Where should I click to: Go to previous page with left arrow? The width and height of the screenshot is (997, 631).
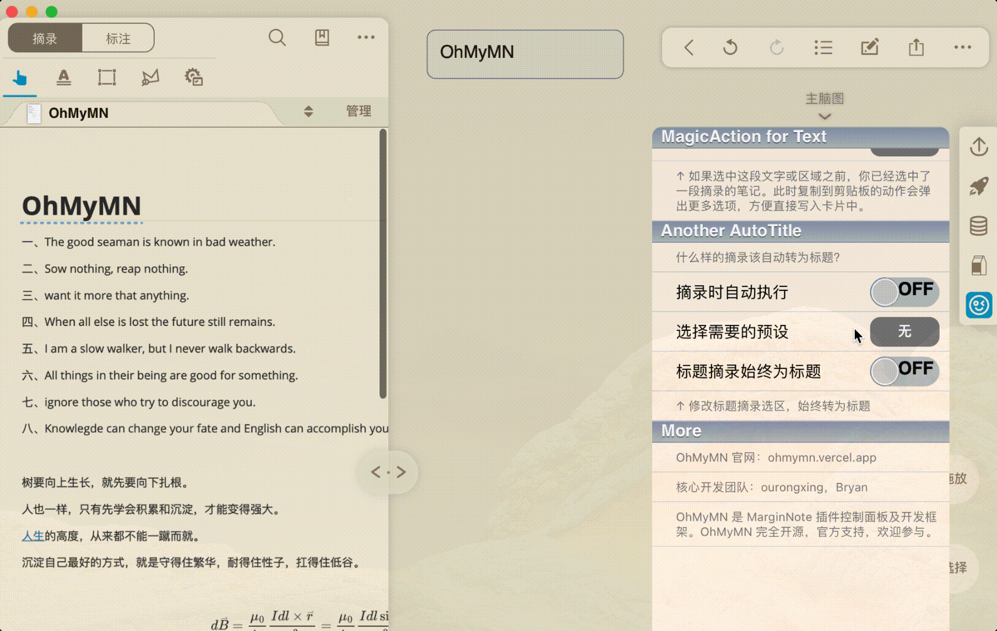point(376,472)
